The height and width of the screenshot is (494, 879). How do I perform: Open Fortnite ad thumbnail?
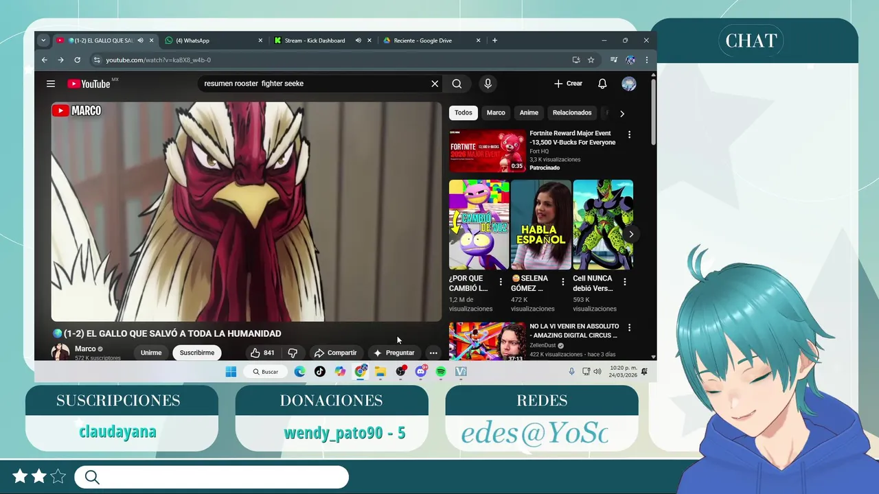(x=488, y=151)
